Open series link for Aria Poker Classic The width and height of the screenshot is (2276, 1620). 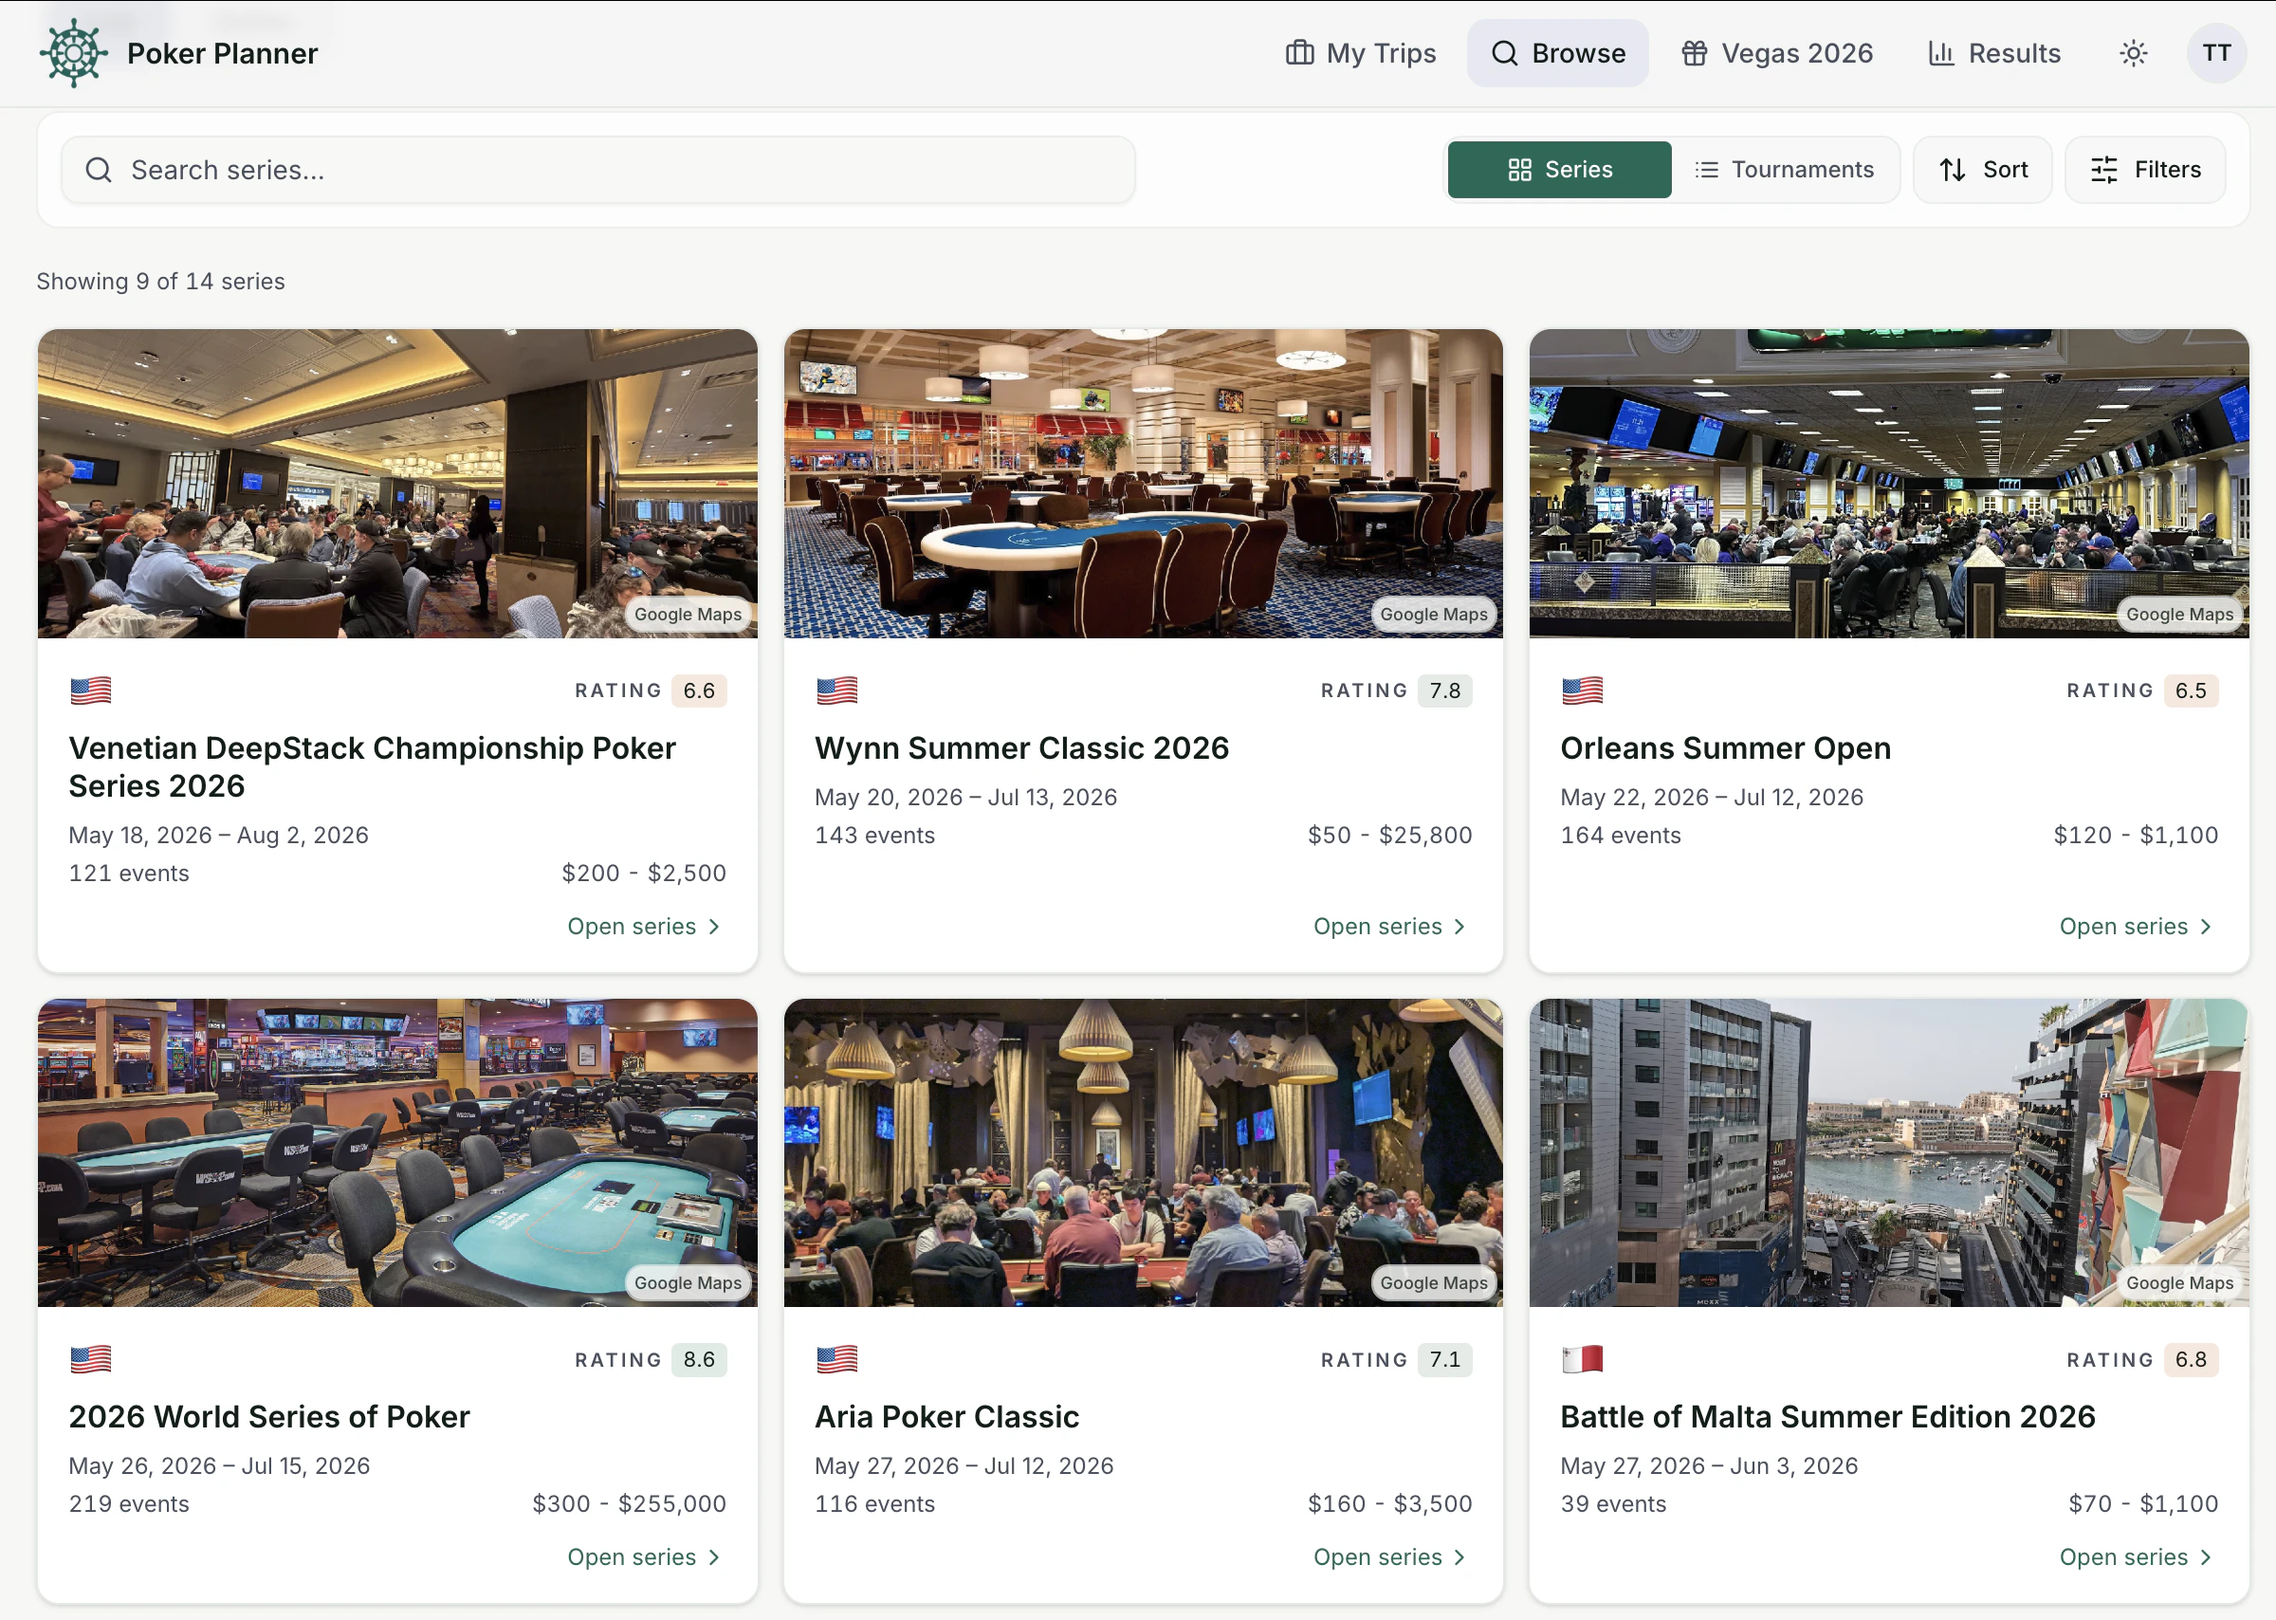pos(1390,1557)
